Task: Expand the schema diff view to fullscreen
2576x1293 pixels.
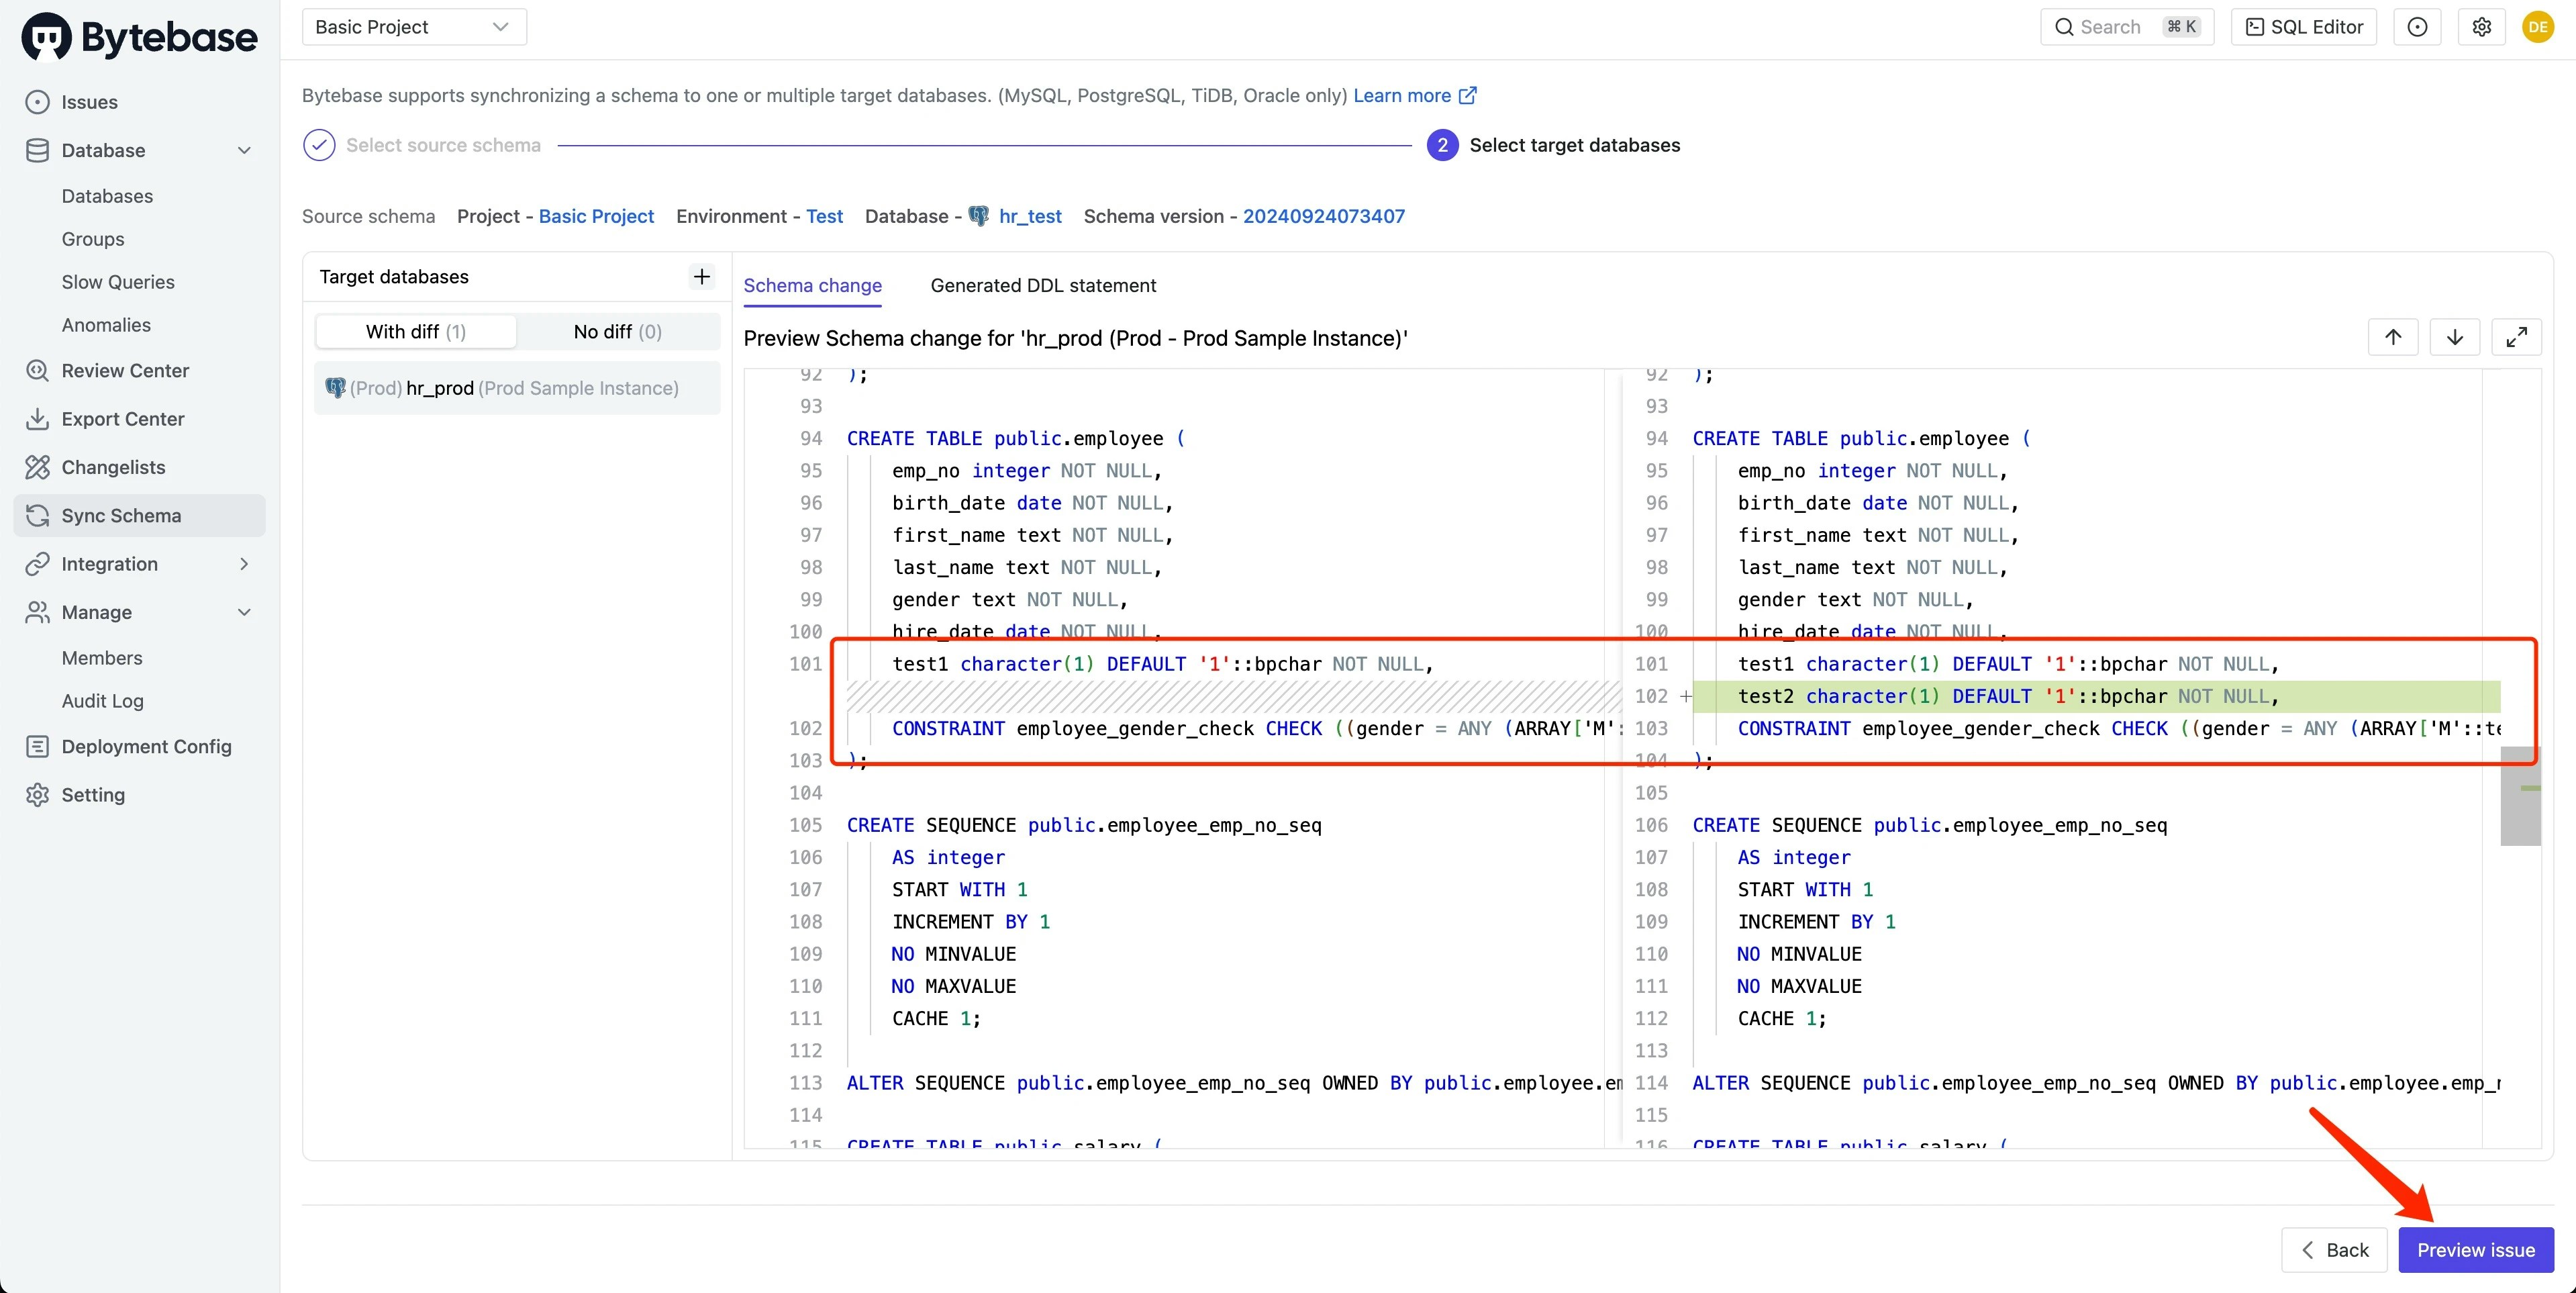Action: 2516,337
